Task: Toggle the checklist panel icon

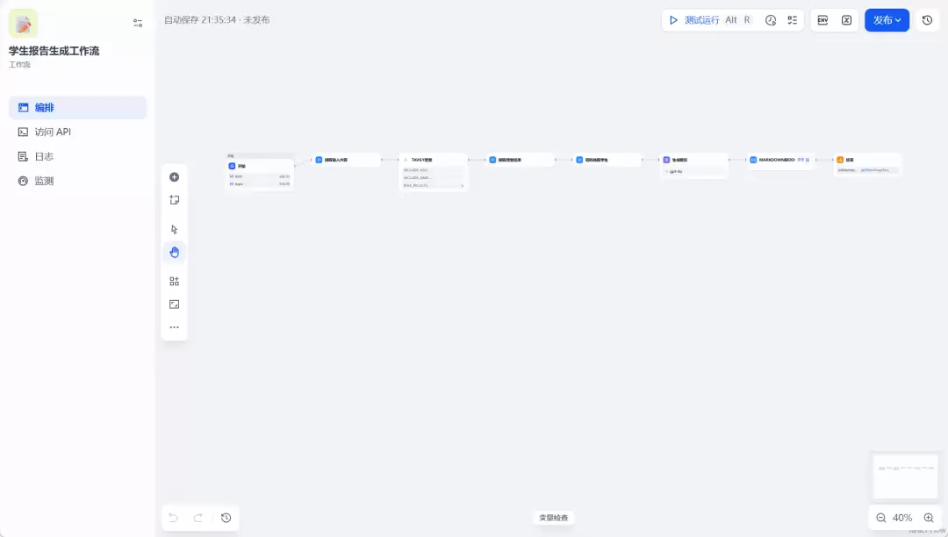Action: click(x=792, y=20)
